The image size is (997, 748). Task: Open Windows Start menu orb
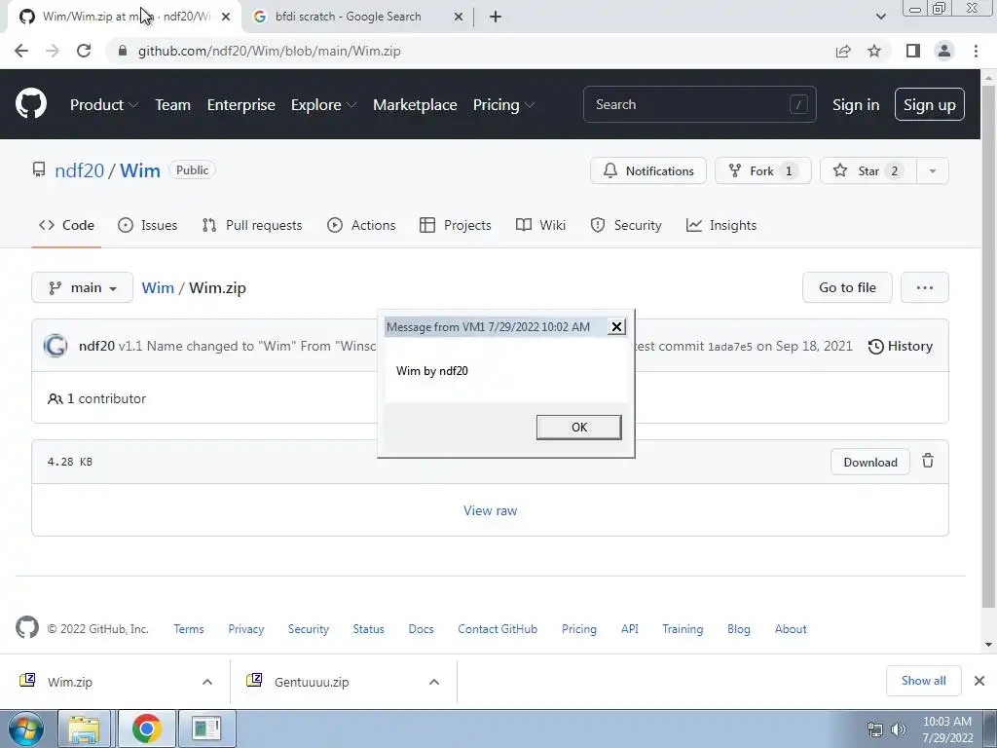coord(25,729)
